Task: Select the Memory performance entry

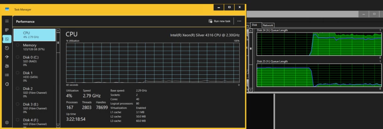Action: (x=35, y=47)
